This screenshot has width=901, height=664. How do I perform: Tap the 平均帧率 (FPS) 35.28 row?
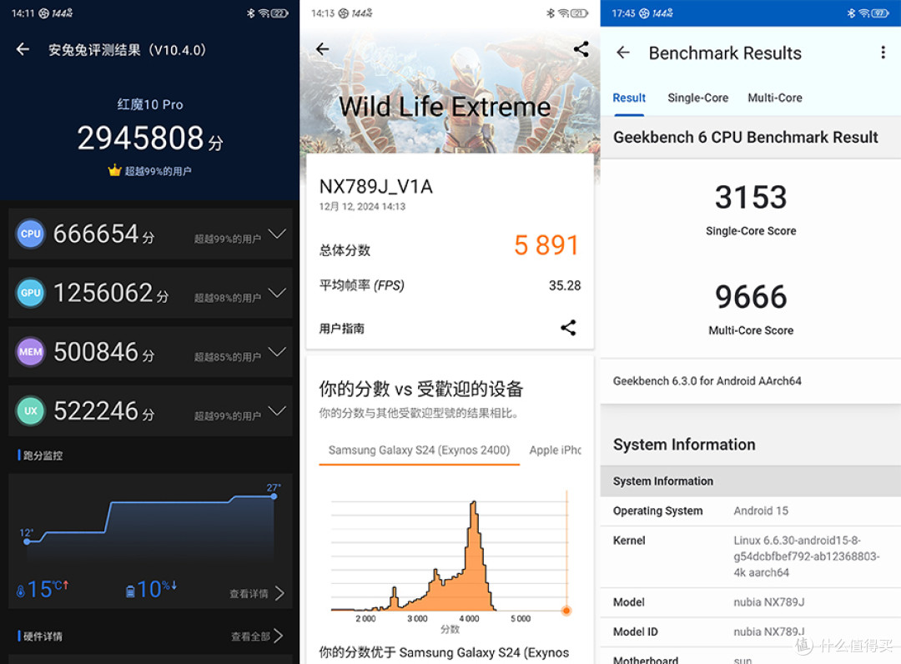click(x=450, y=285)
